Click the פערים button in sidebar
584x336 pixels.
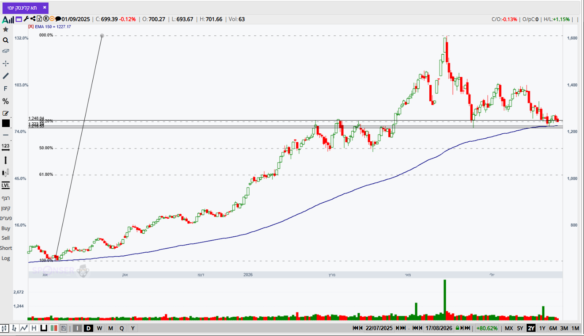pos(5,218)
